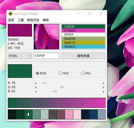Pick the mauve brown palette swatch
Viewport: 134px width, 128px height.
point(61,114)
